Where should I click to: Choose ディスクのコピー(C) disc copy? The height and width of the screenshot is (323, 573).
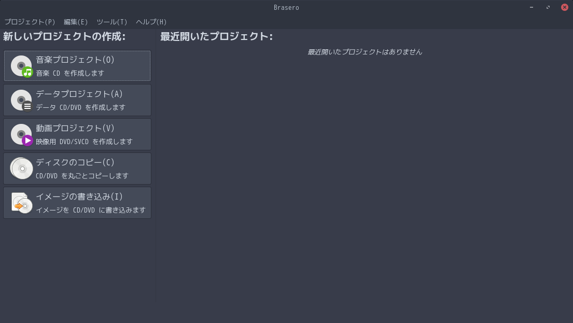[77, 168]
